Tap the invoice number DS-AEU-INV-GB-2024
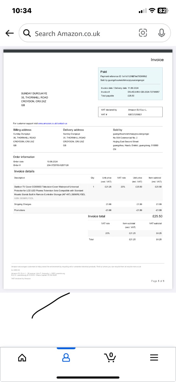The width and height of the screenshot is (176, 382). point(143,92)
